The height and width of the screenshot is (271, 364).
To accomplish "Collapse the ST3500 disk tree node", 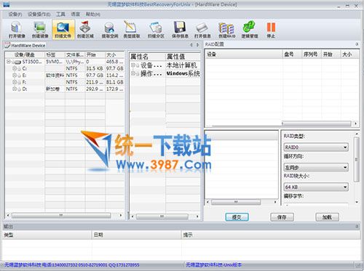I will (9, 62).
